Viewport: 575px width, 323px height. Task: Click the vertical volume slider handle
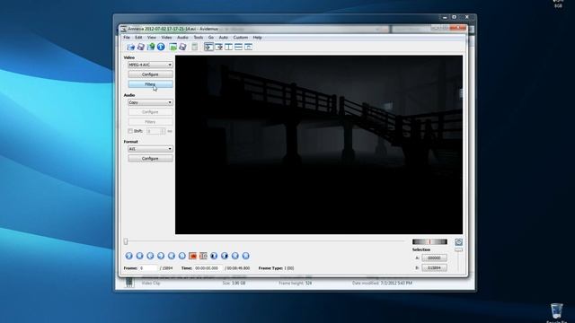click(x=458, y=249)
